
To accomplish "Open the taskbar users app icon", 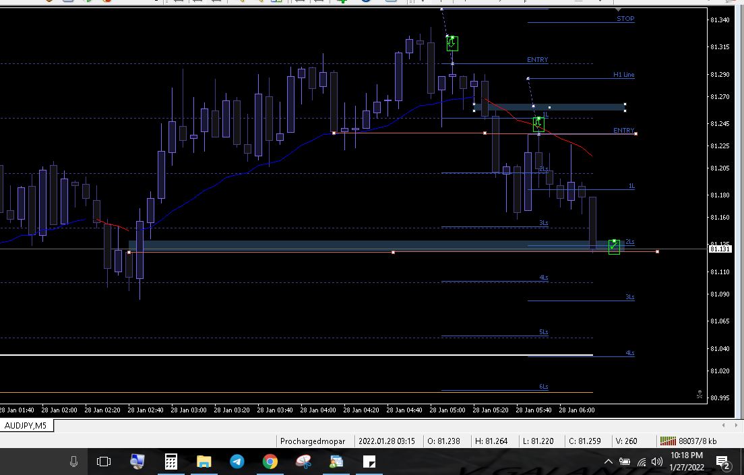I will (x=336, y=462).
